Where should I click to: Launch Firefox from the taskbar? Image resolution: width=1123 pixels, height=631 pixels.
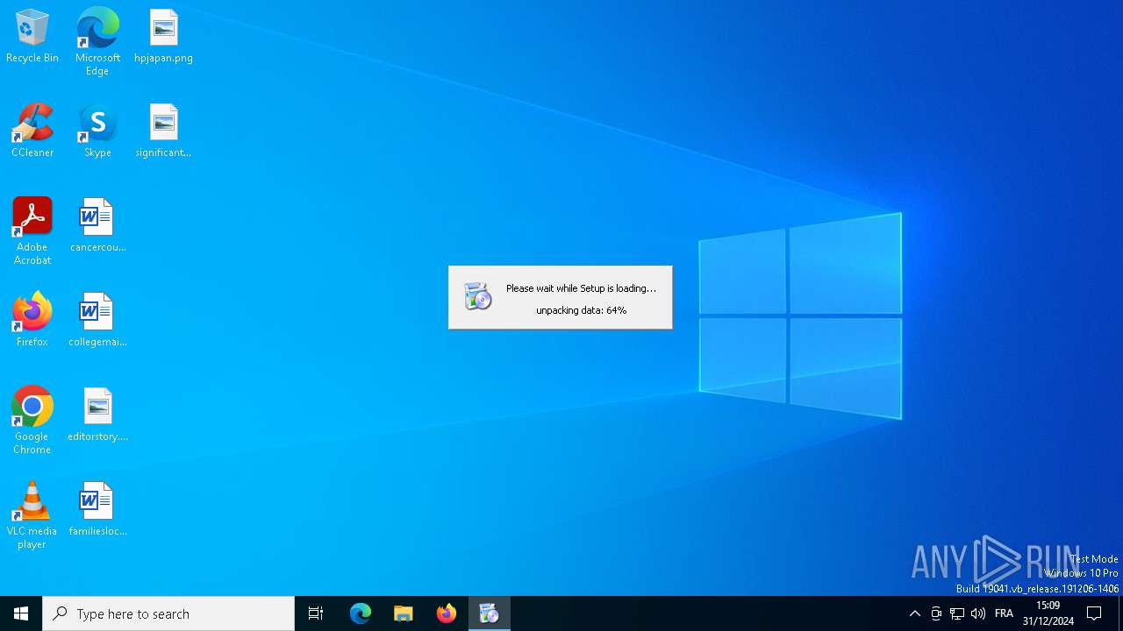point(447,613)
